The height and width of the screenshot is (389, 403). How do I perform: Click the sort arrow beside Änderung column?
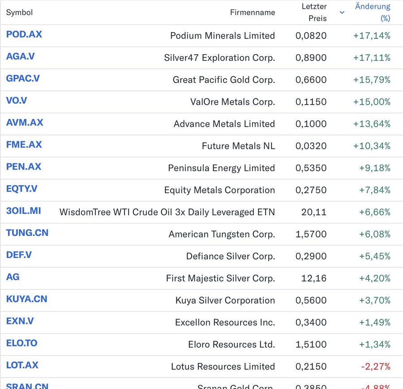(x=342, y=13)
